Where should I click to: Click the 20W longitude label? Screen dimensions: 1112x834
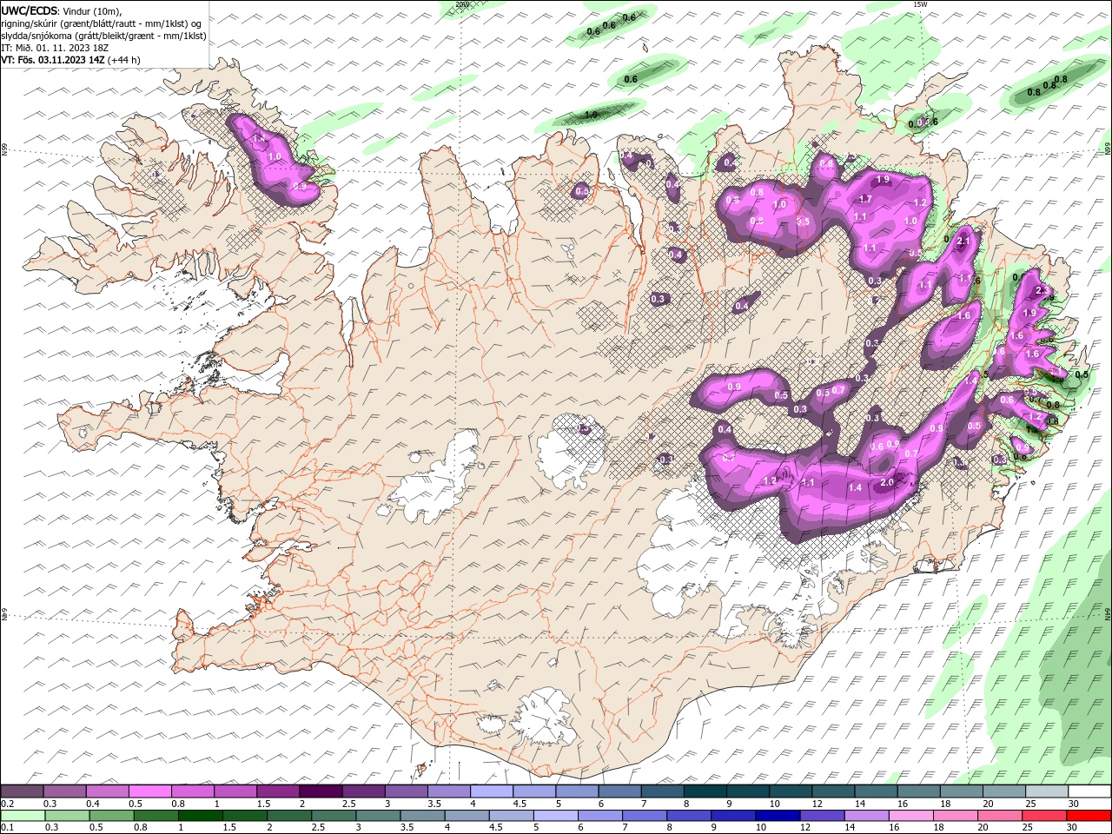tap(462, 4)
